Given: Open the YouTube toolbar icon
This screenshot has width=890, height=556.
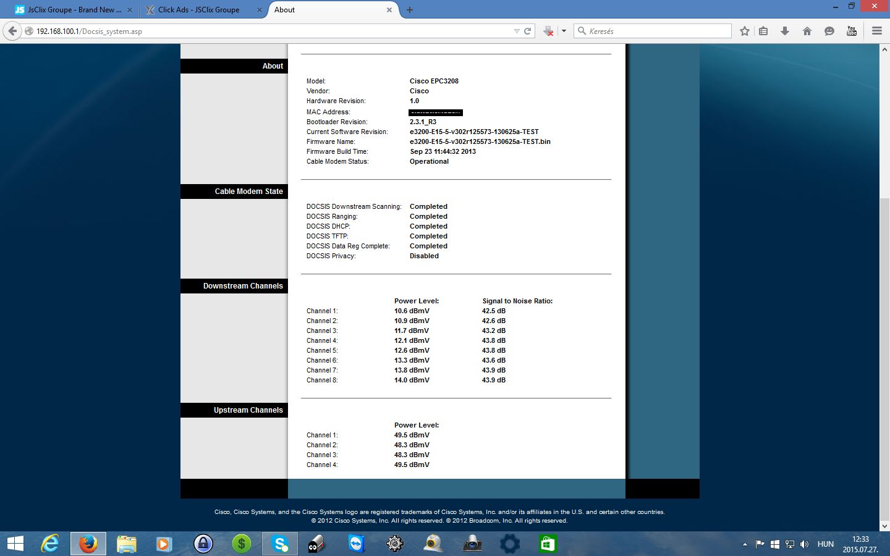Looking at the screenshot, I should 852,31.
